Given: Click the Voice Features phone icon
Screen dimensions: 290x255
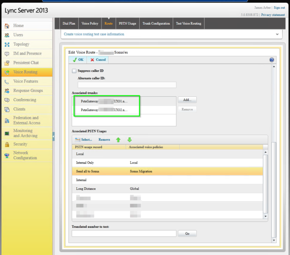Looking at the screenshot, I should [x=7, y=82].
